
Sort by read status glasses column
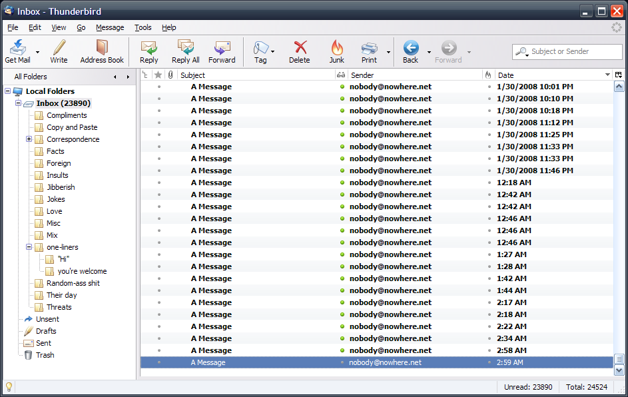(x=341, y=75)
